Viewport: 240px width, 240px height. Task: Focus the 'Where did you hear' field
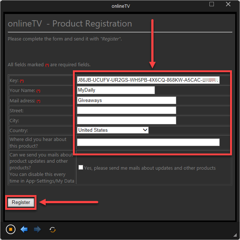tap(148, 142)
